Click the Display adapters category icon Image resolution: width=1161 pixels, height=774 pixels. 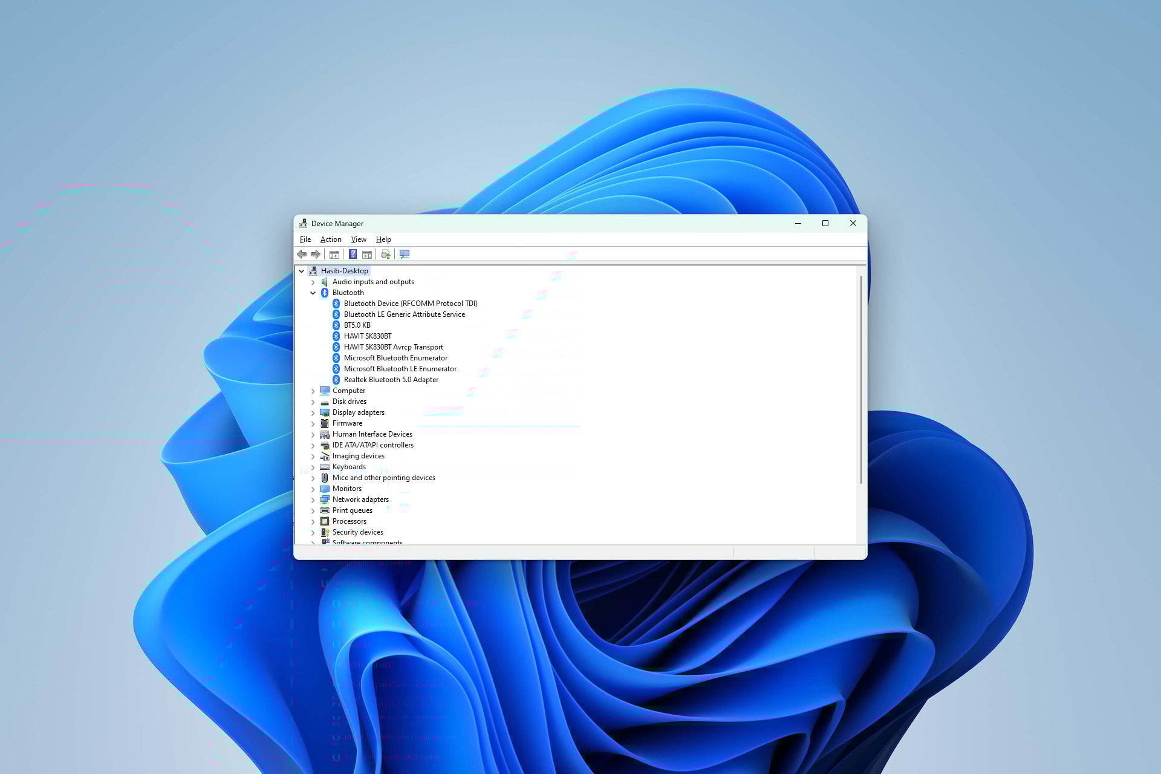pyautogui.click(x=325, y=412)
